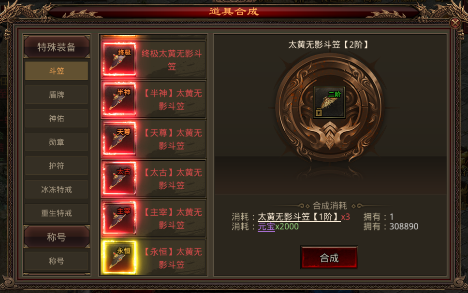Go to the 冰冻特戒 category
This screenshot has width=468, height=293.
[57, 190]
